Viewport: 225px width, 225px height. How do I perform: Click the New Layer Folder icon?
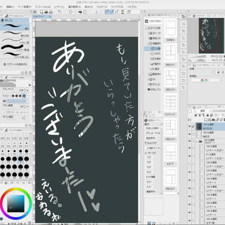212,119
